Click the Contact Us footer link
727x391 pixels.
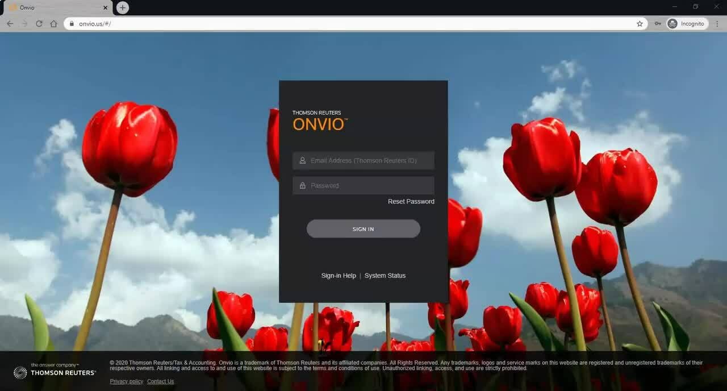[x=160, y=381]
